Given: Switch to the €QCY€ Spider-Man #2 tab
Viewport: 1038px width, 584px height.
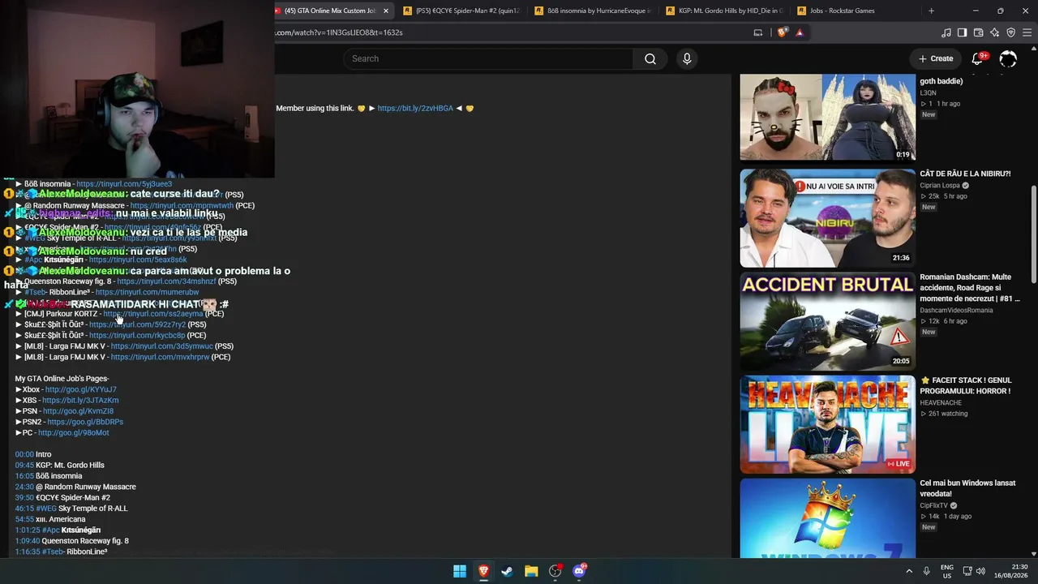Looking at the screenshot, I should pyautogui.click(x=462, y=11).
